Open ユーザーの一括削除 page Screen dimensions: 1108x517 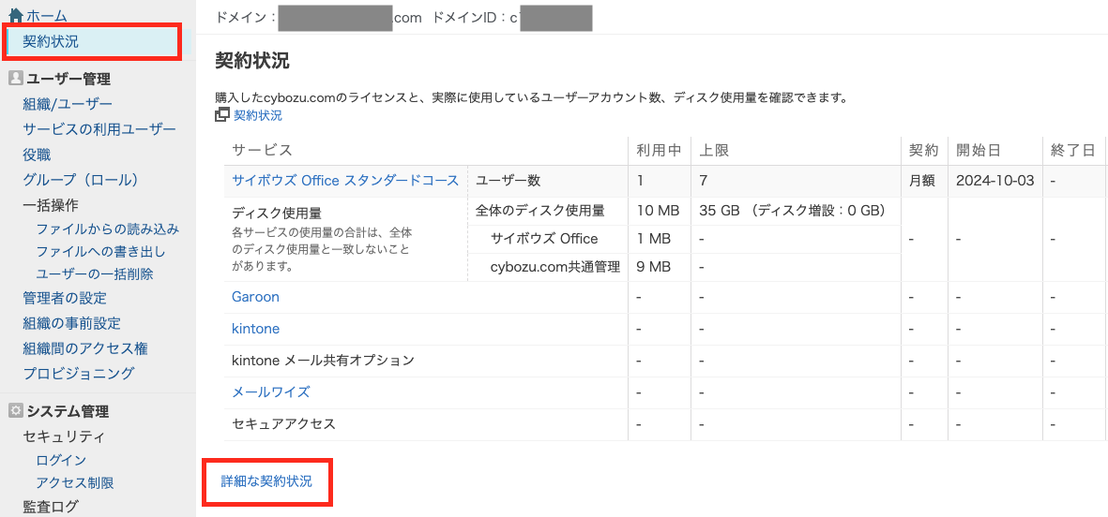coord(94,274)
